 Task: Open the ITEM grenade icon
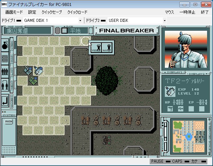[x=5, y=45]
